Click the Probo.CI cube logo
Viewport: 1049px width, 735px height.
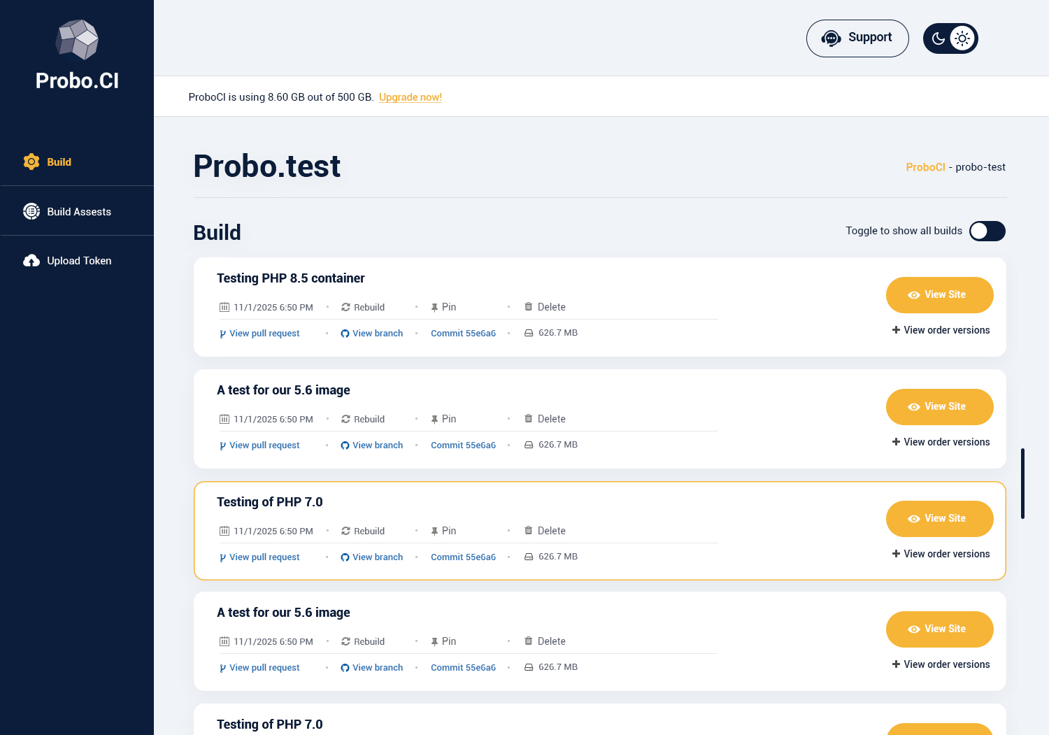pos(77,39)
